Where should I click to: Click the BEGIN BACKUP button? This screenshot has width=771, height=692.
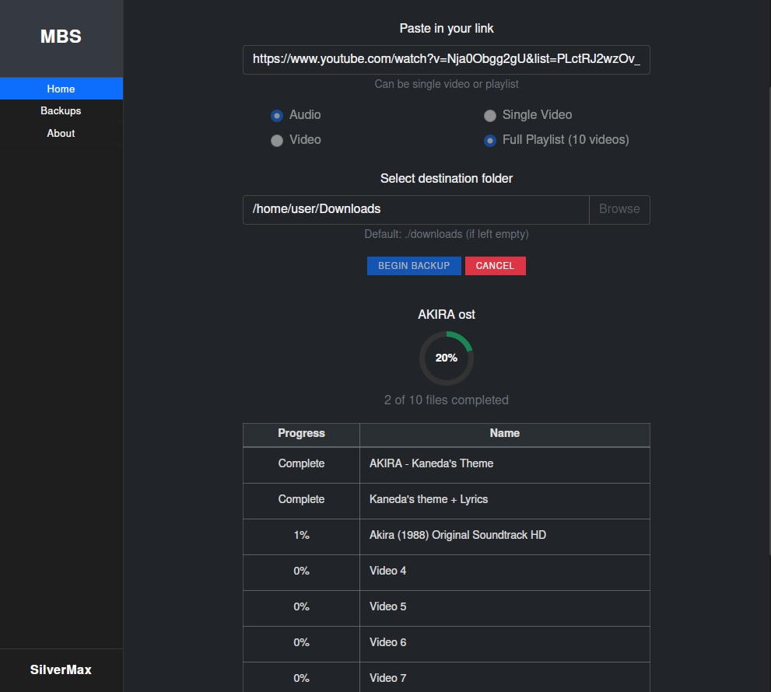(x=414, y=266)
